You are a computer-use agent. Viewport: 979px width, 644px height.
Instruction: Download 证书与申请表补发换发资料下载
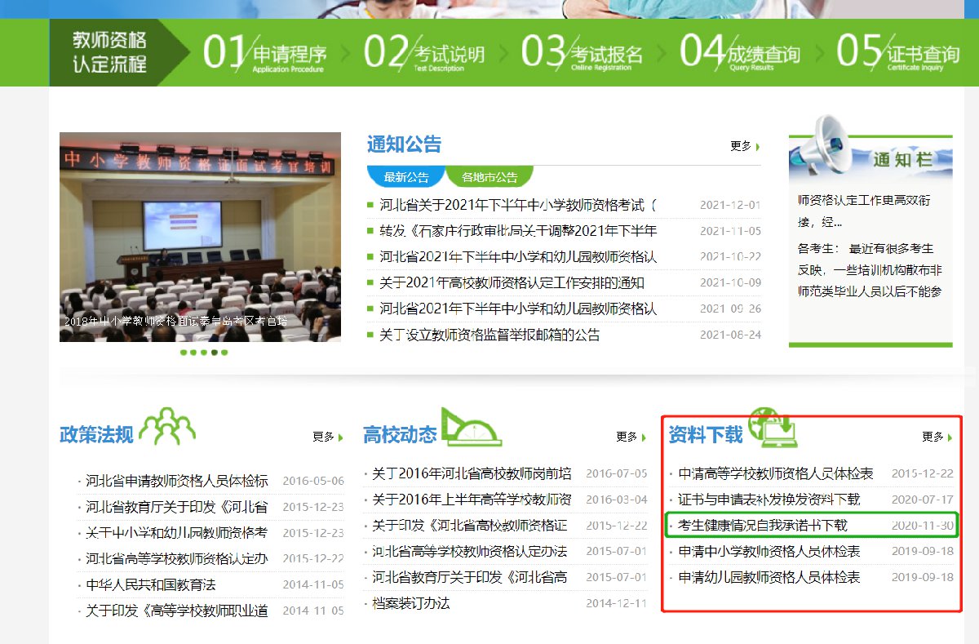pos(769,500)
